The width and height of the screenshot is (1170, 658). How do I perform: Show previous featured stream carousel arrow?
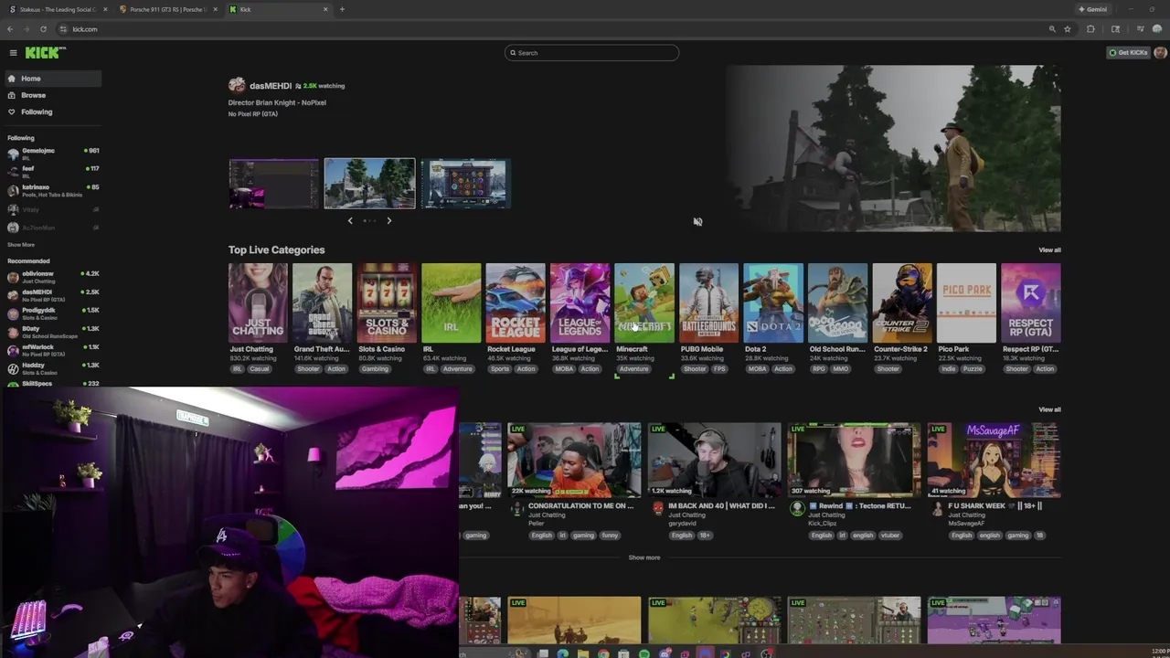tap(349, 220)
